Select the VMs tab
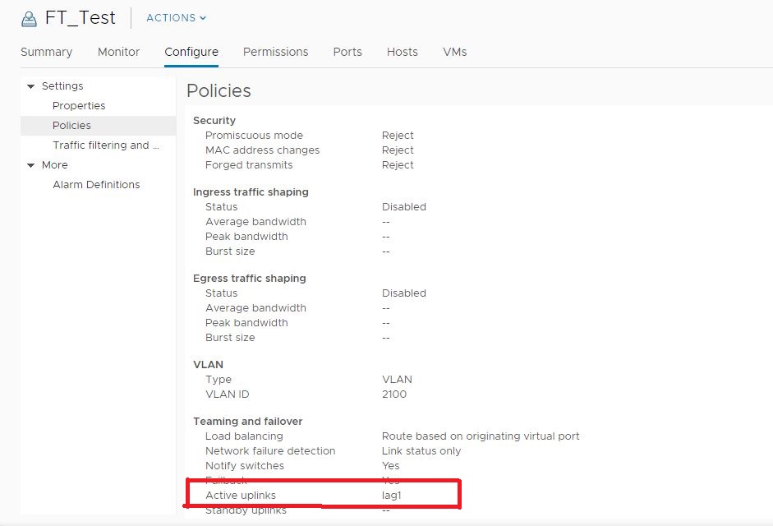 [x=454, y=52]
